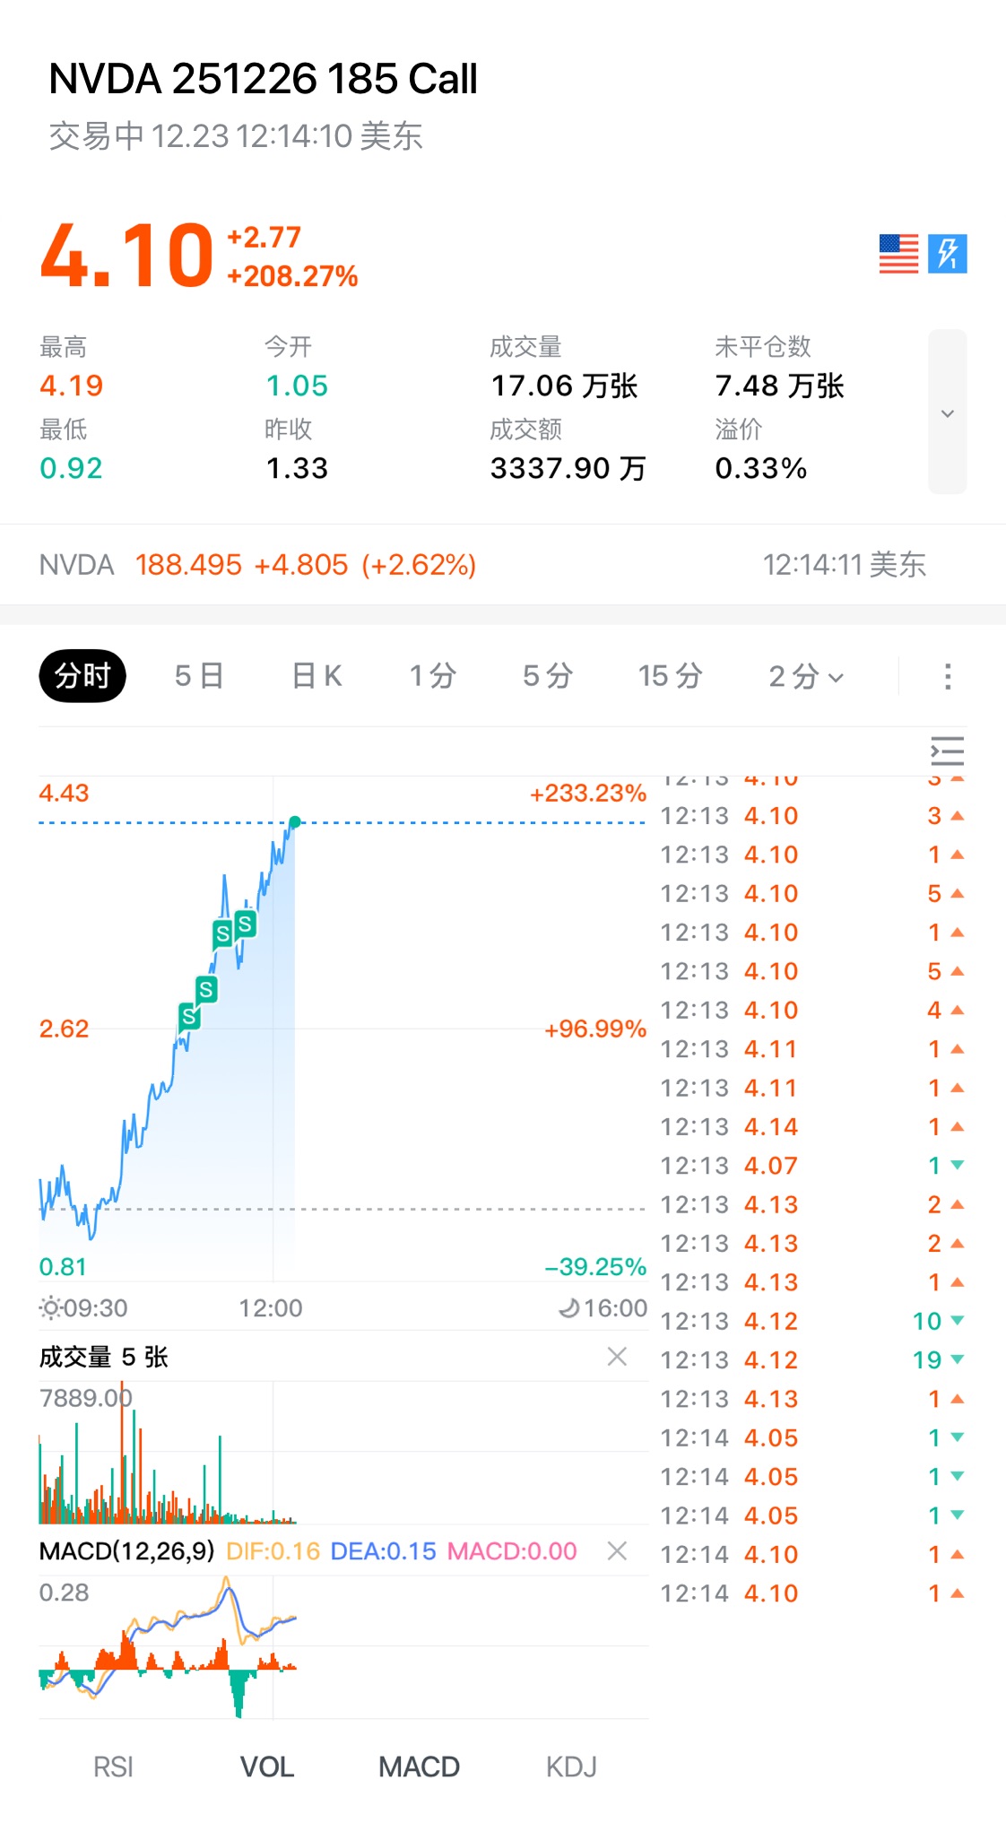Tap the blue lightning real-time quote icon

click(x=947, y=254)
